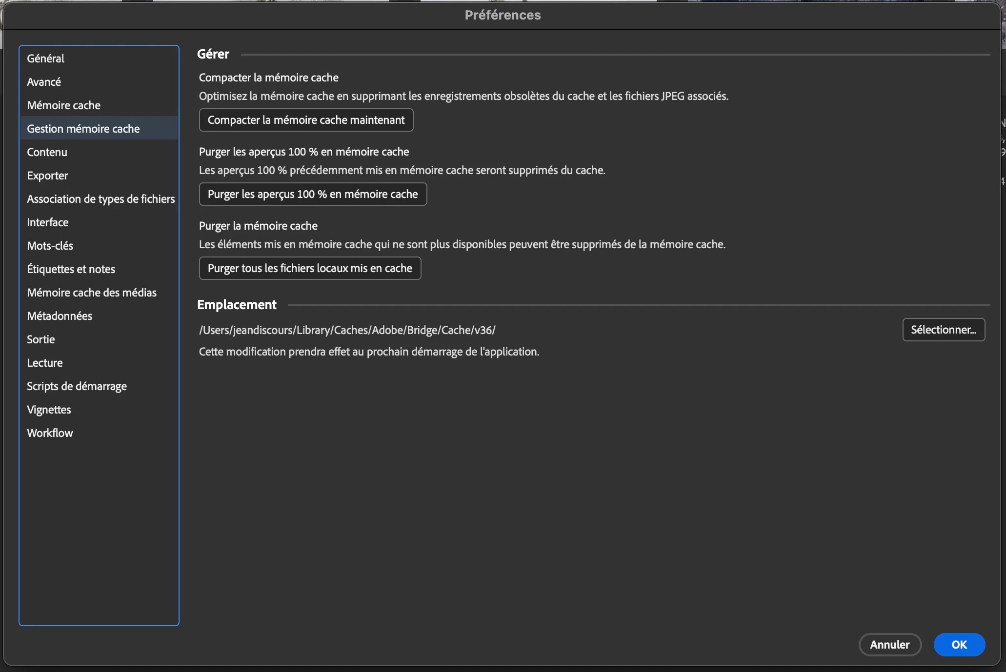Select Métadonnées in the sidebar
The width and height of the screenshot is (1006, 672).
(x=60, y=316)
